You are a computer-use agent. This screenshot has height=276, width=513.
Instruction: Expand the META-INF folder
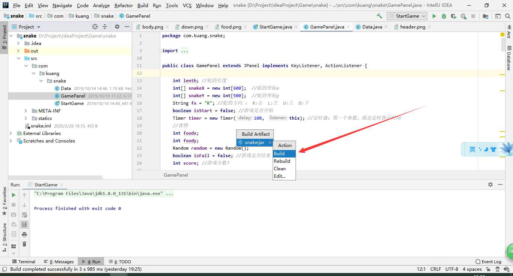26,111
